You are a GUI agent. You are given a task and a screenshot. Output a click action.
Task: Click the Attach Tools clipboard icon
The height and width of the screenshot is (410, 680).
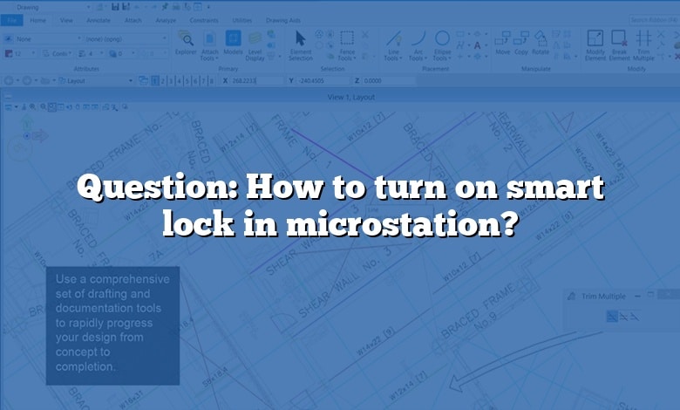[209, 39]
